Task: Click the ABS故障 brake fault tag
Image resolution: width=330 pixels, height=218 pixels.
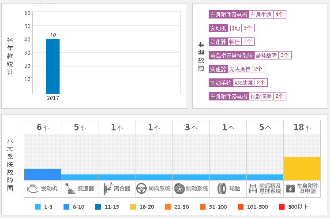Action: coord(244,83)
